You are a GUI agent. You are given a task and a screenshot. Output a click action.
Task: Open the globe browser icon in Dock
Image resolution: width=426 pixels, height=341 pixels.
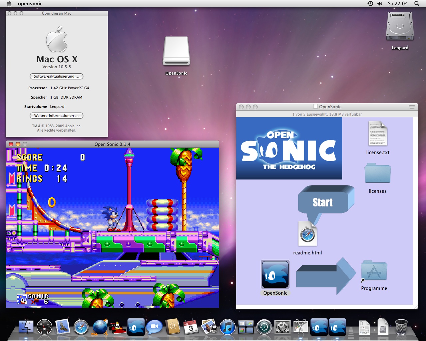point(100,327)
